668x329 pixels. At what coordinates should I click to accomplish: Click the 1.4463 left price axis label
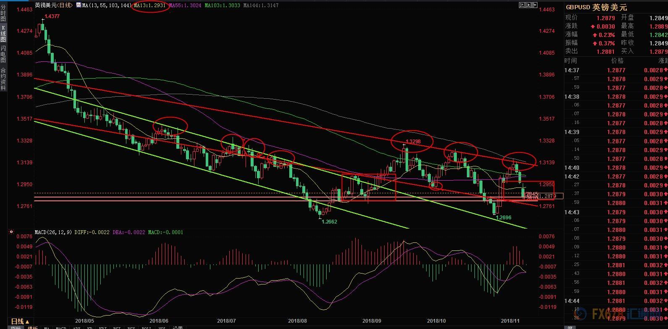click(x=24, y=9)
